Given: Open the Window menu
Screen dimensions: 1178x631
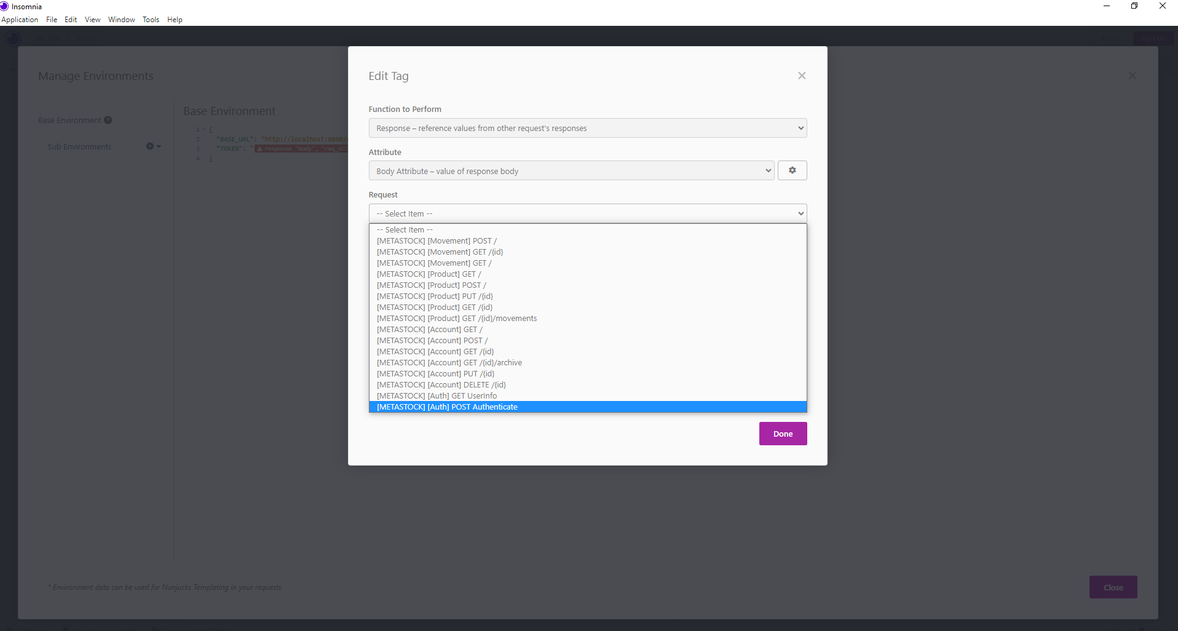Looking at the screenshot, I should 122,20.
